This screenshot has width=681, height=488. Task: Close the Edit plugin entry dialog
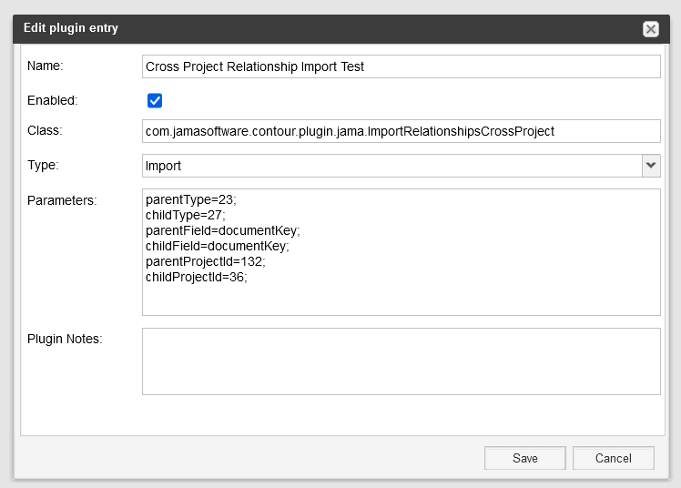pyautogui.click(x=650, y=29)
